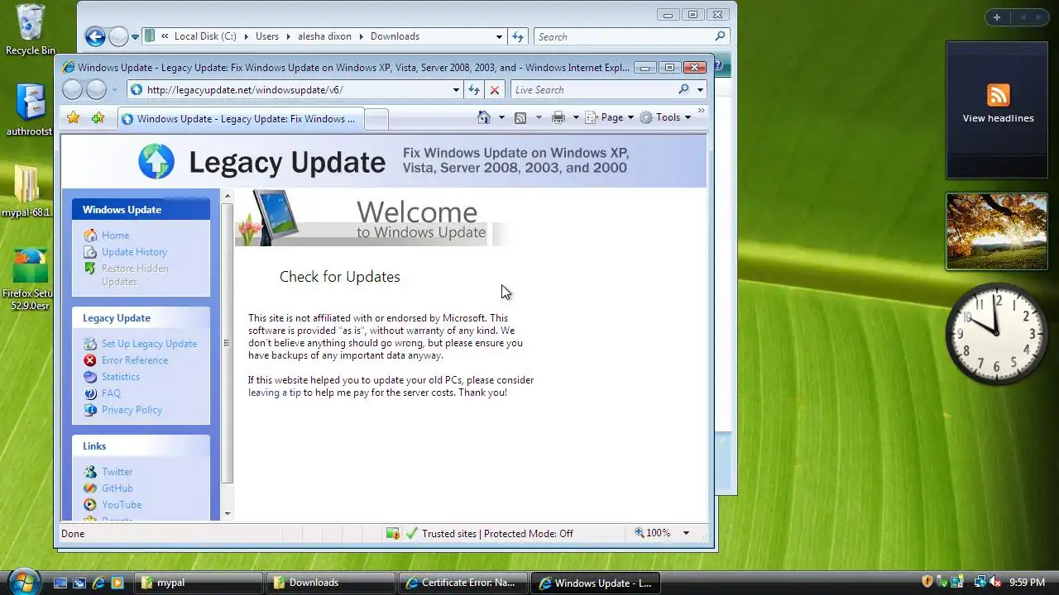
Task: Click the status bar security icon beside Trusted sites
Action: (x=393, y=533)
